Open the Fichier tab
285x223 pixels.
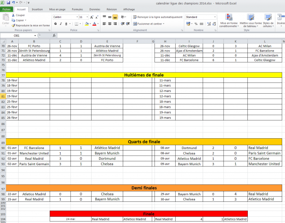7,9
